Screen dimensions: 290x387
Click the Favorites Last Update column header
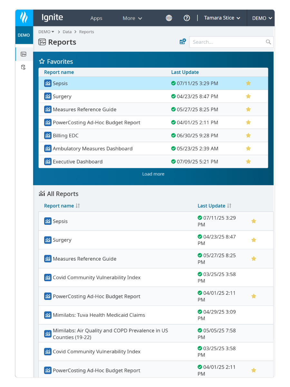click(x=185, y=72)
